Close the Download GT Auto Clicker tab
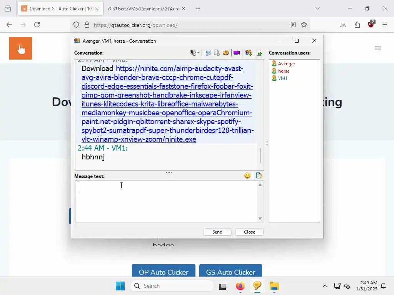This screenshot has height=295, width=394. coord(97,9)
